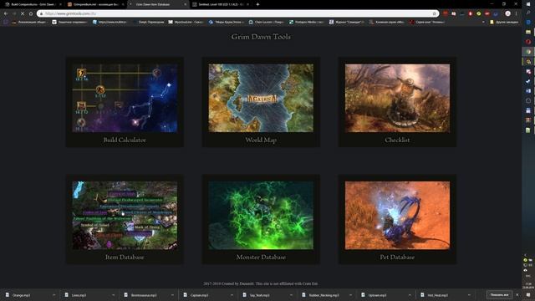This screenshot has width=535, height=301.
Task: Click the Pet Database label
Action: [x=397, y=257]
